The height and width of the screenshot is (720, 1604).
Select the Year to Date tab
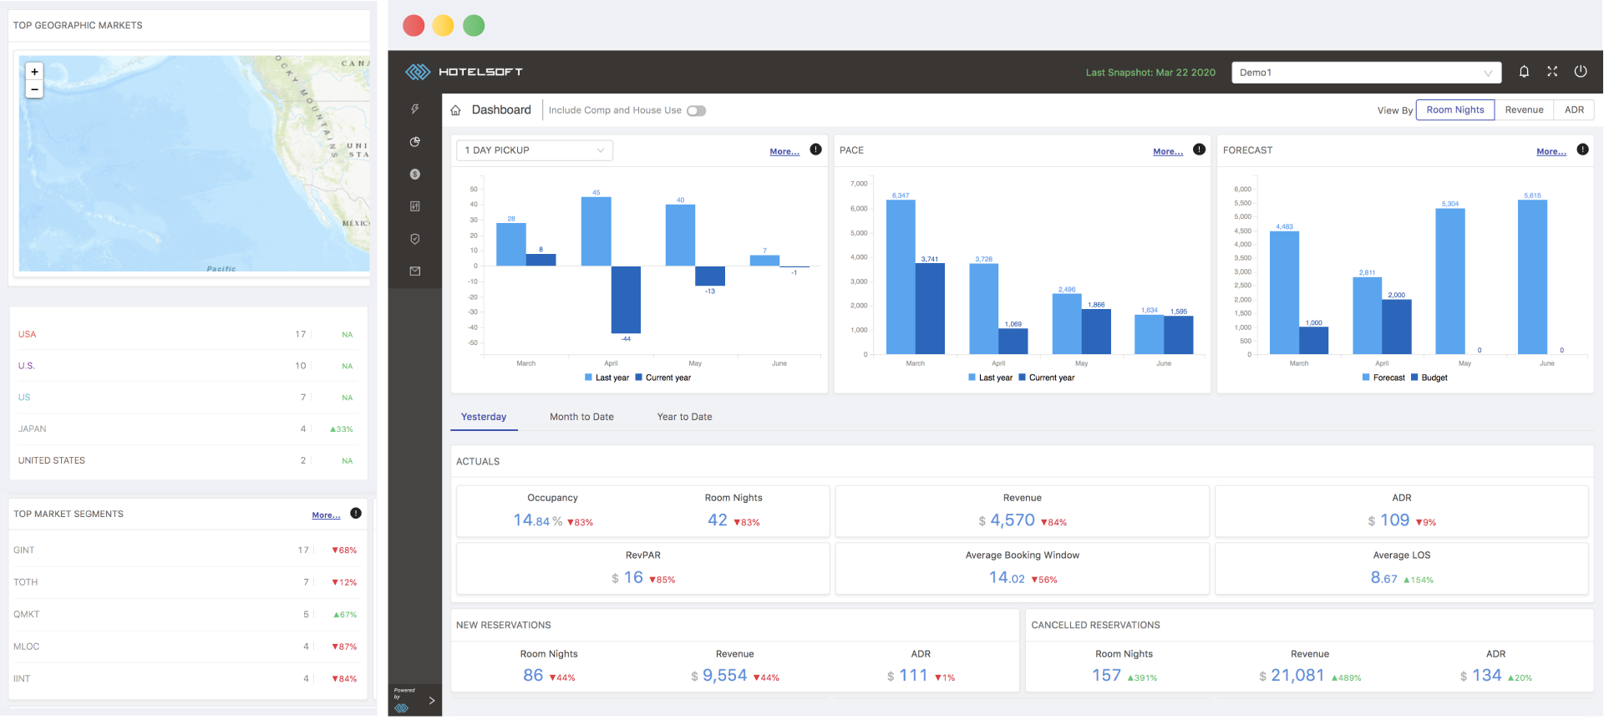point(684,417)
